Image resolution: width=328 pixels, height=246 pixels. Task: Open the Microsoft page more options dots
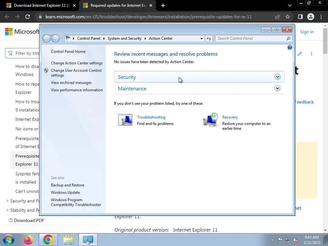click(x=311, y=54)
